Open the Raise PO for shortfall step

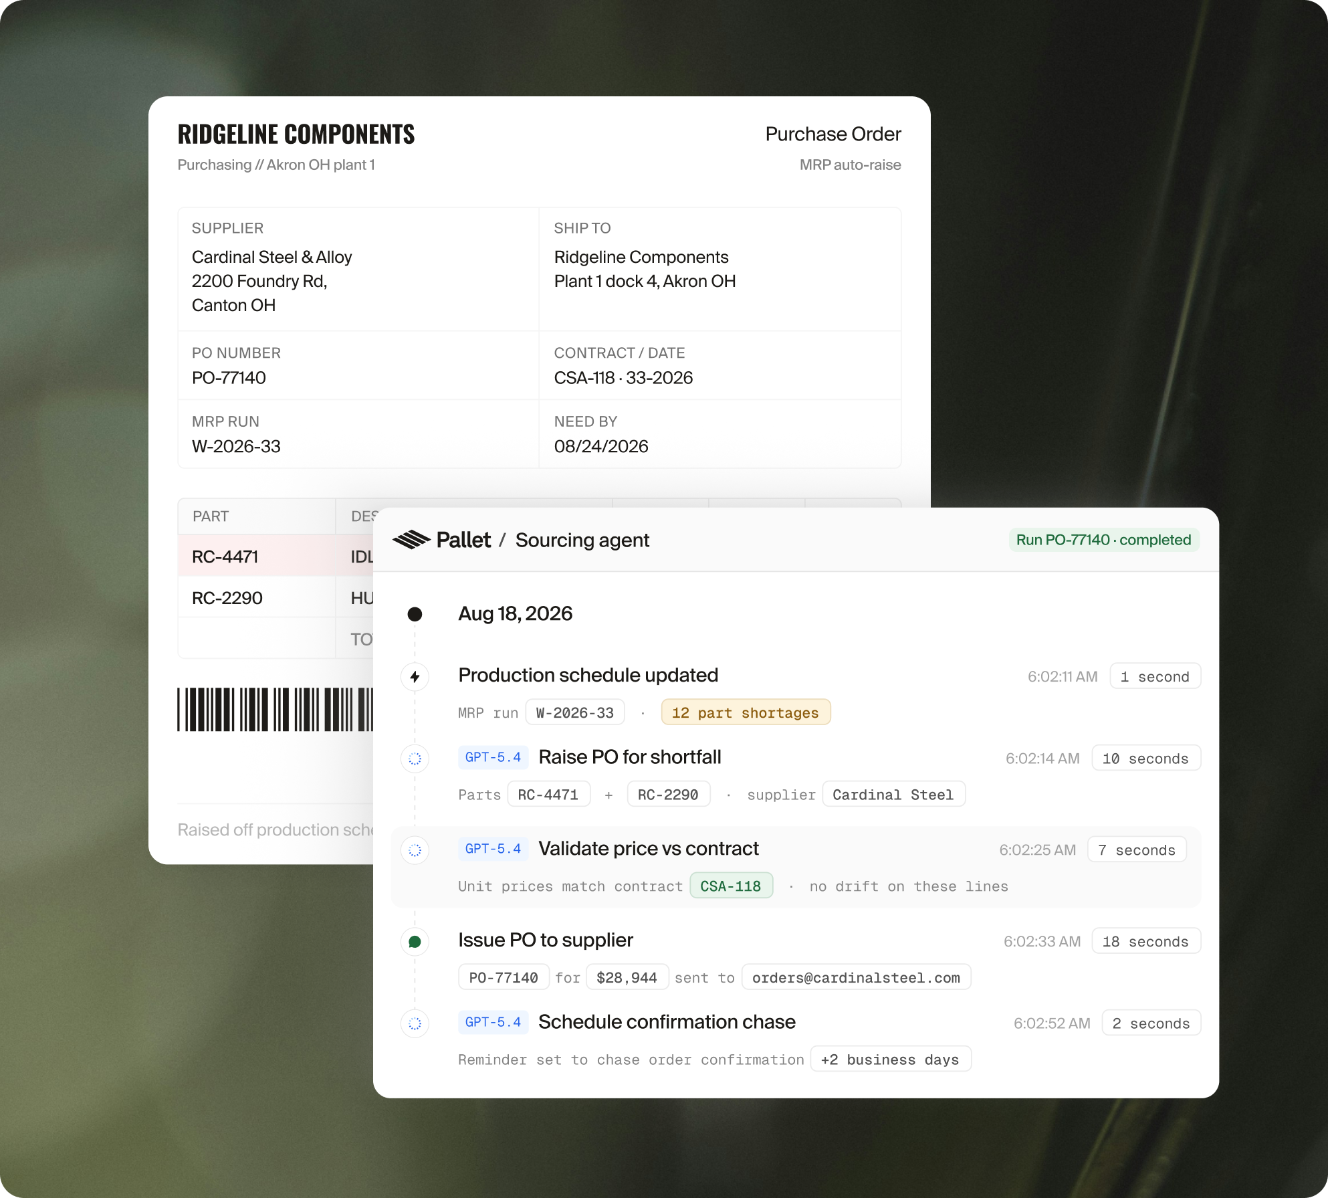630,757
